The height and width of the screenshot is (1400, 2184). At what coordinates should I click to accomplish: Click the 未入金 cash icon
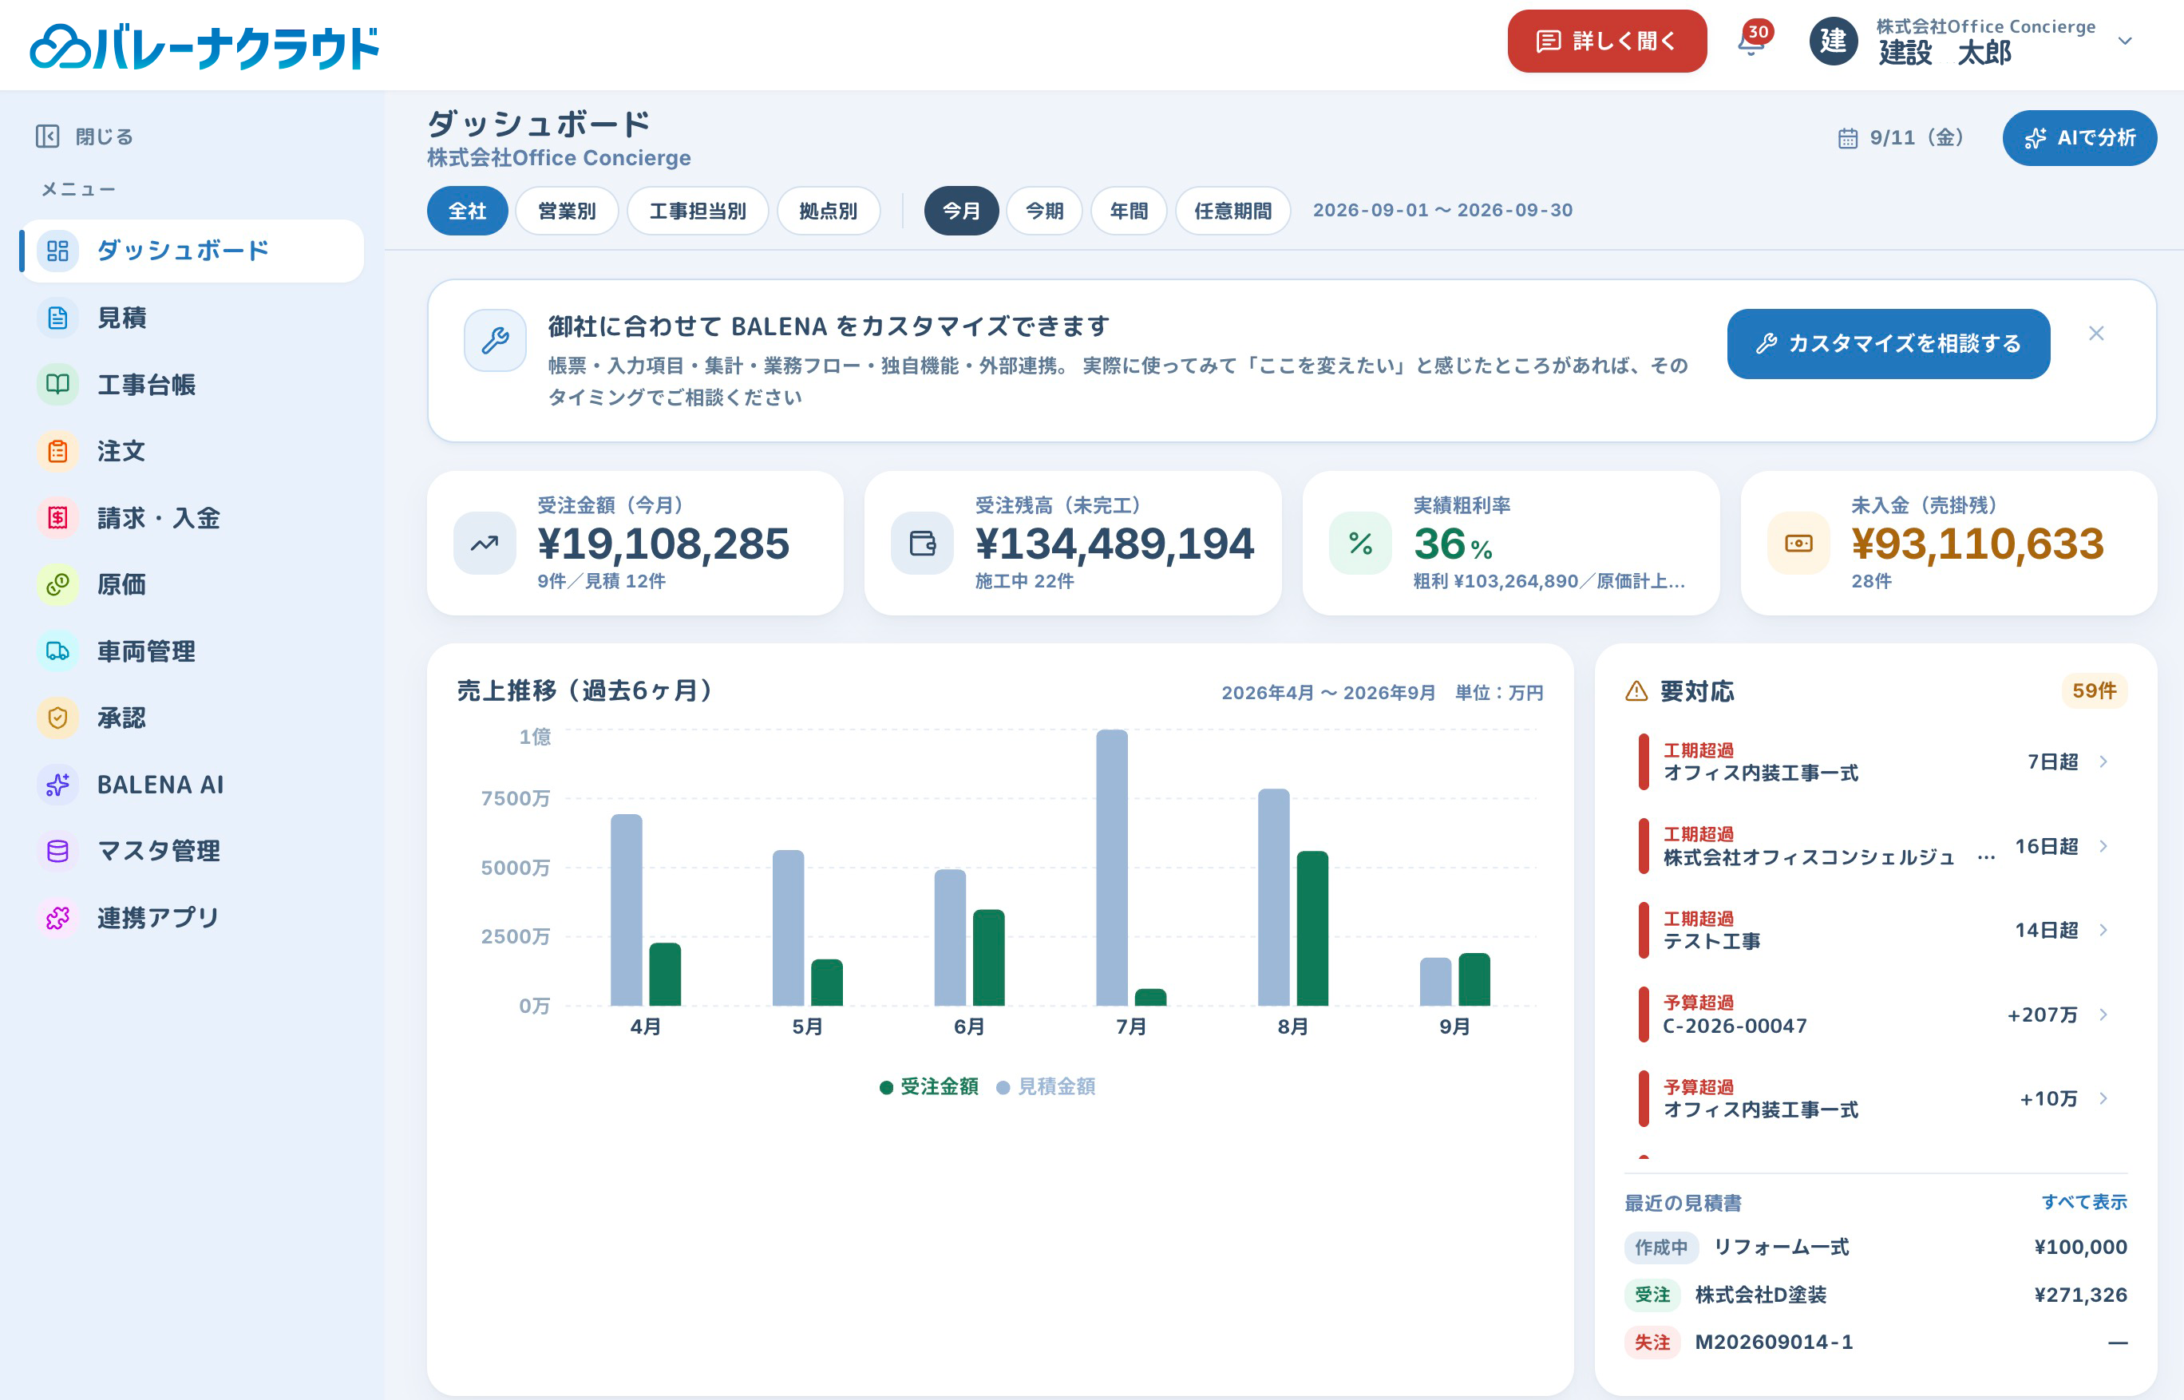[x=1798, y=544]
